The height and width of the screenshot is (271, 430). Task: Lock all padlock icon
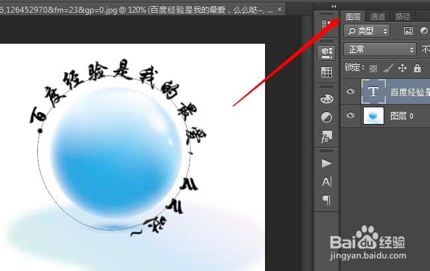coord(417,68)
